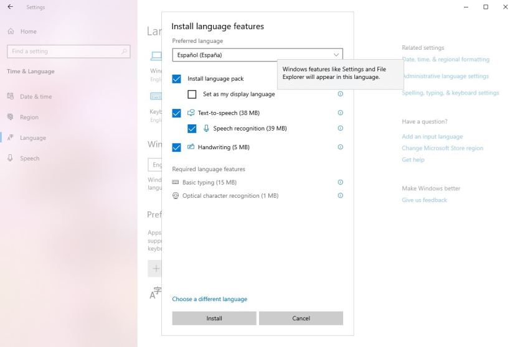This screenshot has width=515, height=347.
Task: Close the Settings window
Action: (x=506, y=7)
